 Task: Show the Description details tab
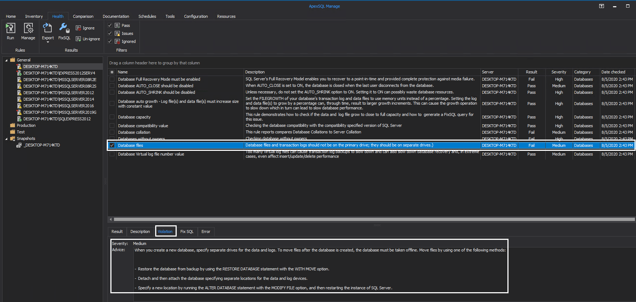[x=140, y=231]
